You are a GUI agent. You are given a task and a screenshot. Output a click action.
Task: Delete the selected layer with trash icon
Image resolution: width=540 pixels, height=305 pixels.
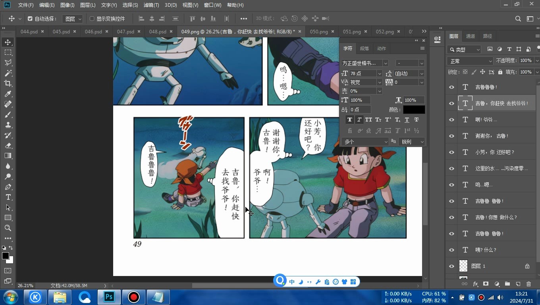(x=528, y=284)
